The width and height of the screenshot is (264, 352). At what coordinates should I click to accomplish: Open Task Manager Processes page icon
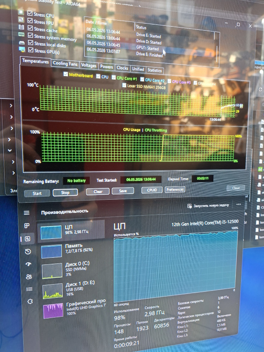[x=27, y=226]
